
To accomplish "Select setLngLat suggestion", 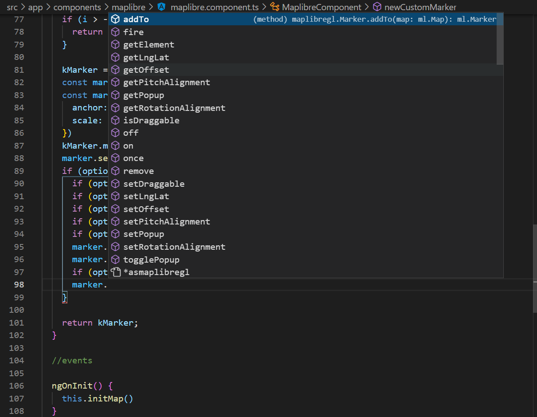I will (x=306, y=197).
